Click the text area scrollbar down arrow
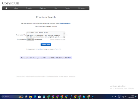138x99 pixels. coord(64,35)
